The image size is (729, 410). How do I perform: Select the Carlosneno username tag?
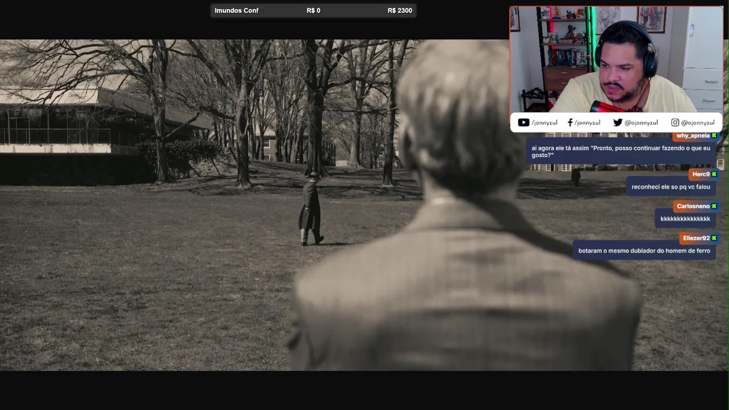[693, 206]
